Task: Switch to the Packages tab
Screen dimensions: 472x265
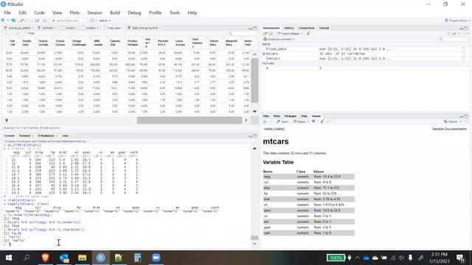Action: click(x=290, y=116)
